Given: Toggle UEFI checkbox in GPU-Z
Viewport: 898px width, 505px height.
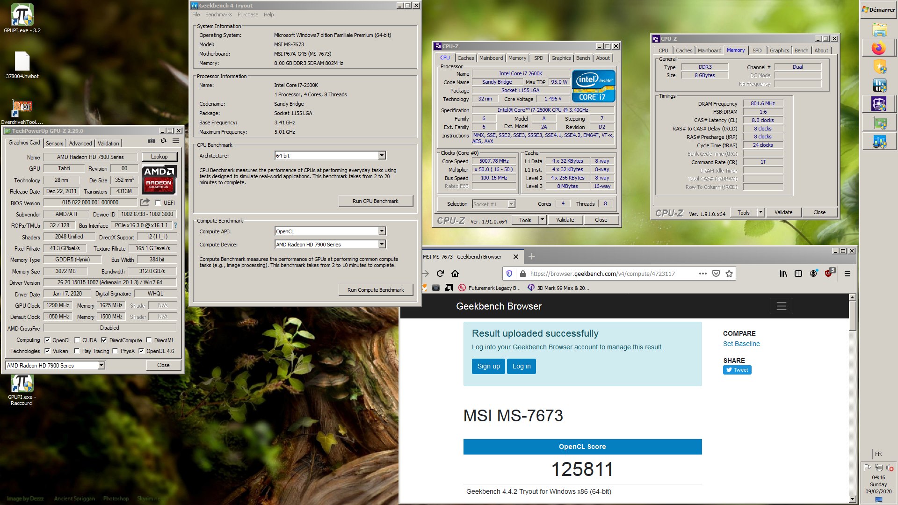Looking at the screenshot, I should 158,202.
